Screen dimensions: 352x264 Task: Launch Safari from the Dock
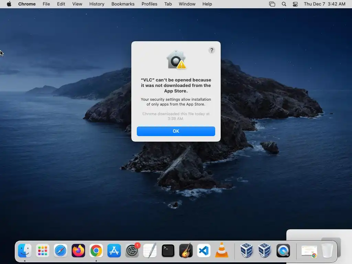tap(60, 251)
